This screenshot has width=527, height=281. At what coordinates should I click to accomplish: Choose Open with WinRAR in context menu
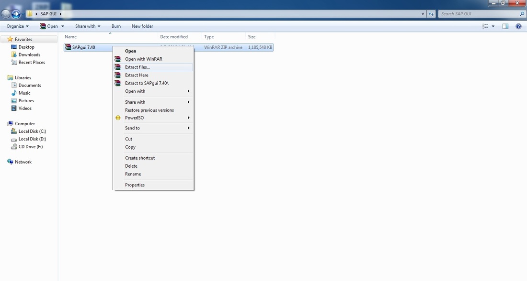point(153,59)
